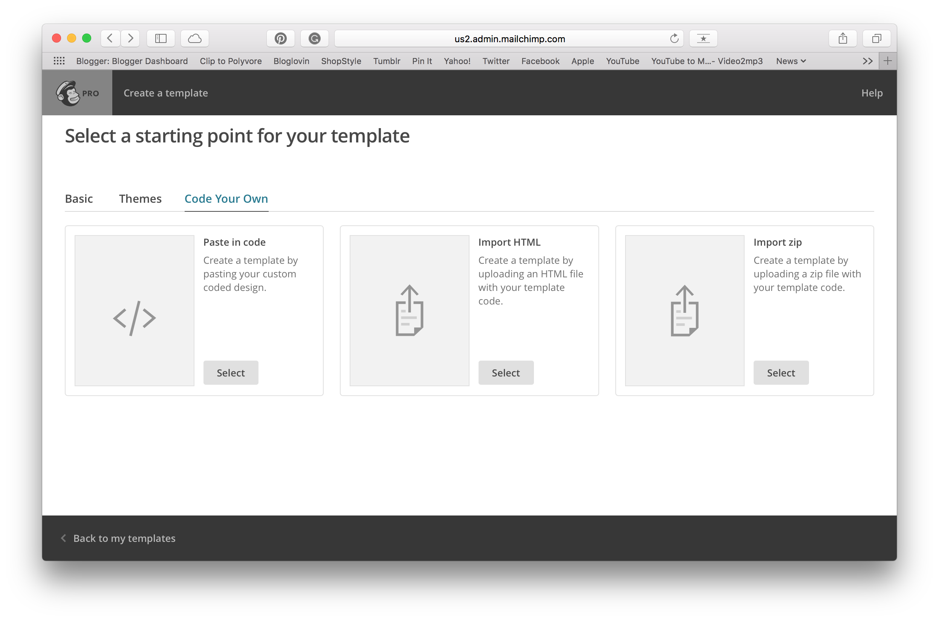Click the Import HTML upload icon
Viewport: 939px width, 621px height.
pyautogui.click(x=409, y=310)
